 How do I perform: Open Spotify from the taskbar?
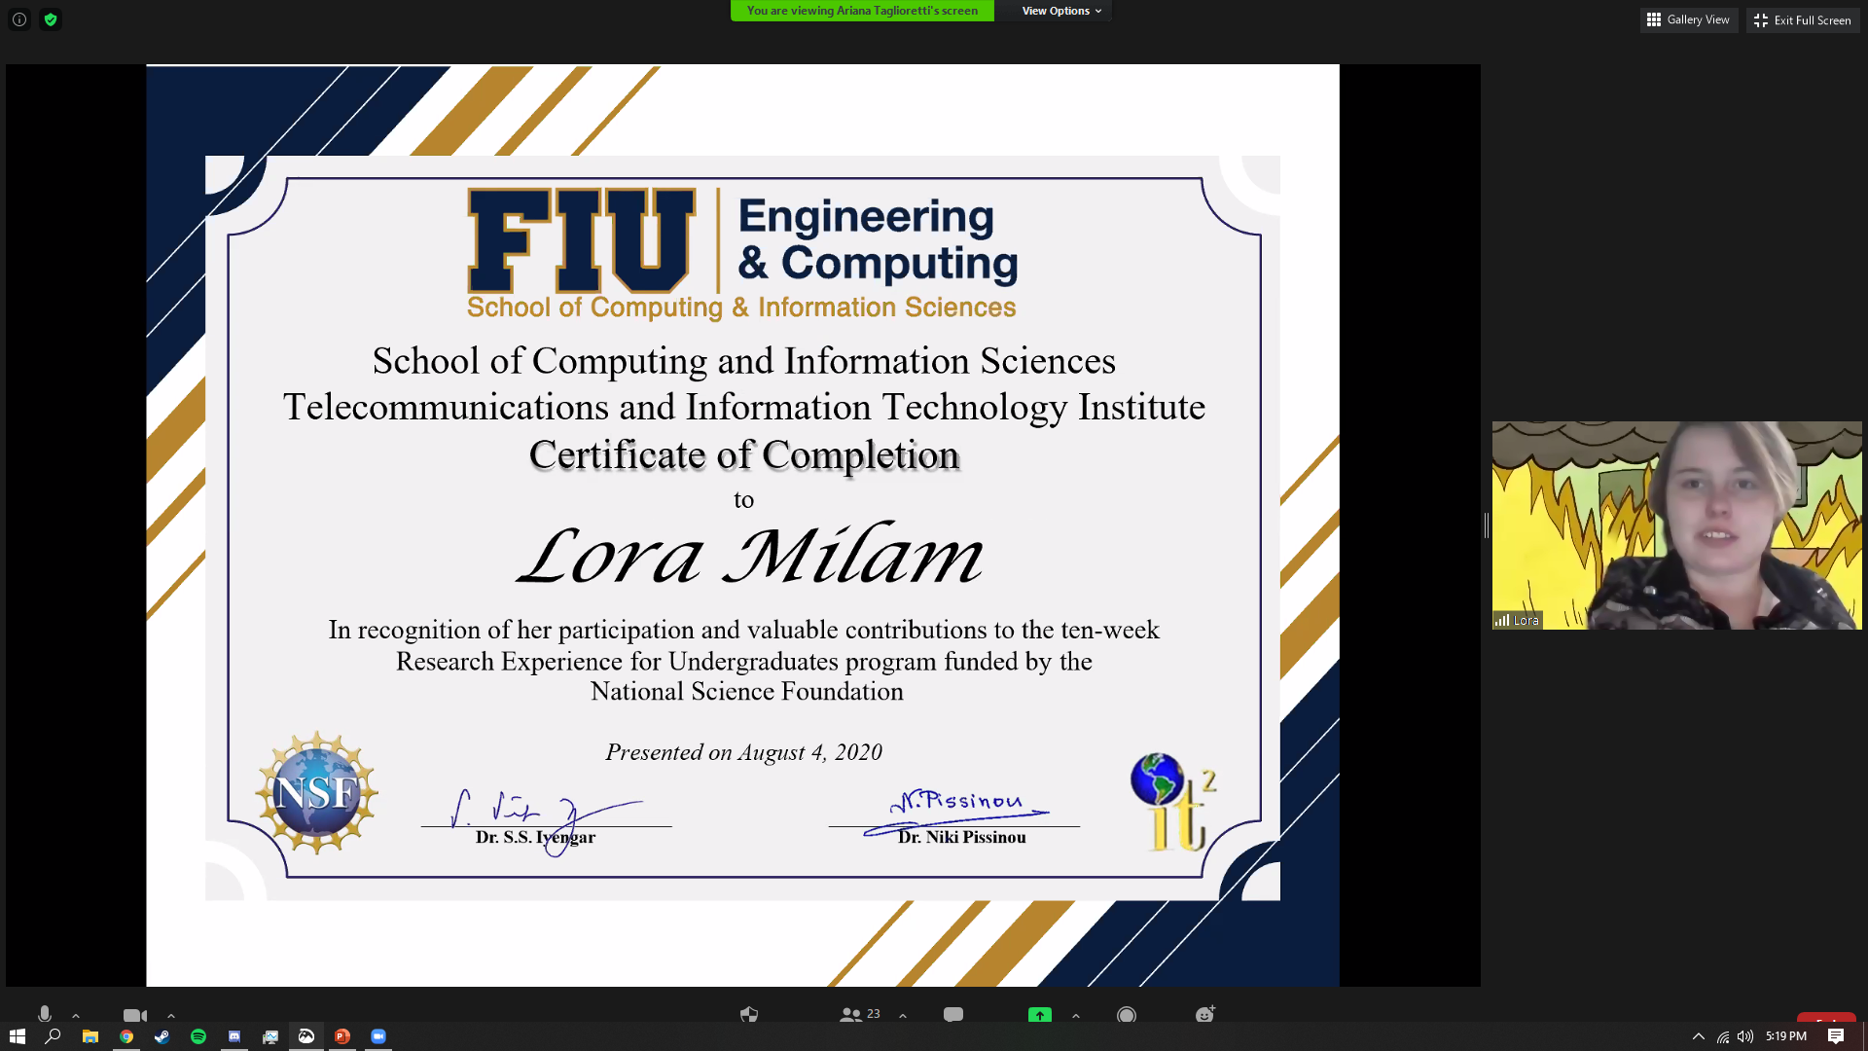tap(198, 1036)
